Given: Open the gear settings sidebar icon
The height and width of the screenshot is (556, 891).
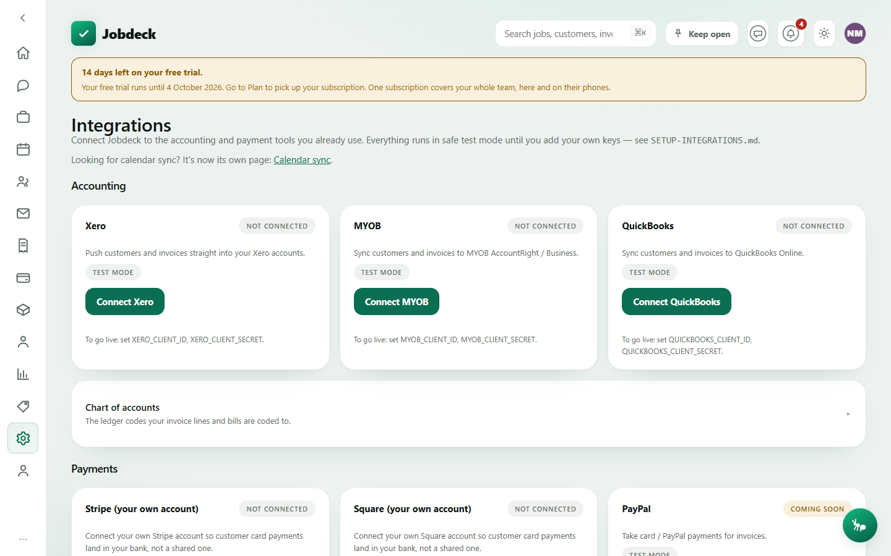Looking at the screenshot, I should point(23,438).
